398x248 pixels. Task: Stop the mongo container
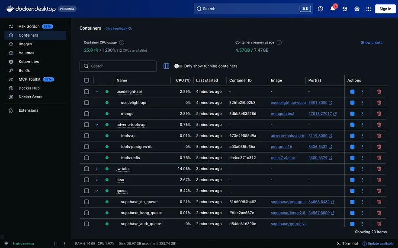[352, 113]
